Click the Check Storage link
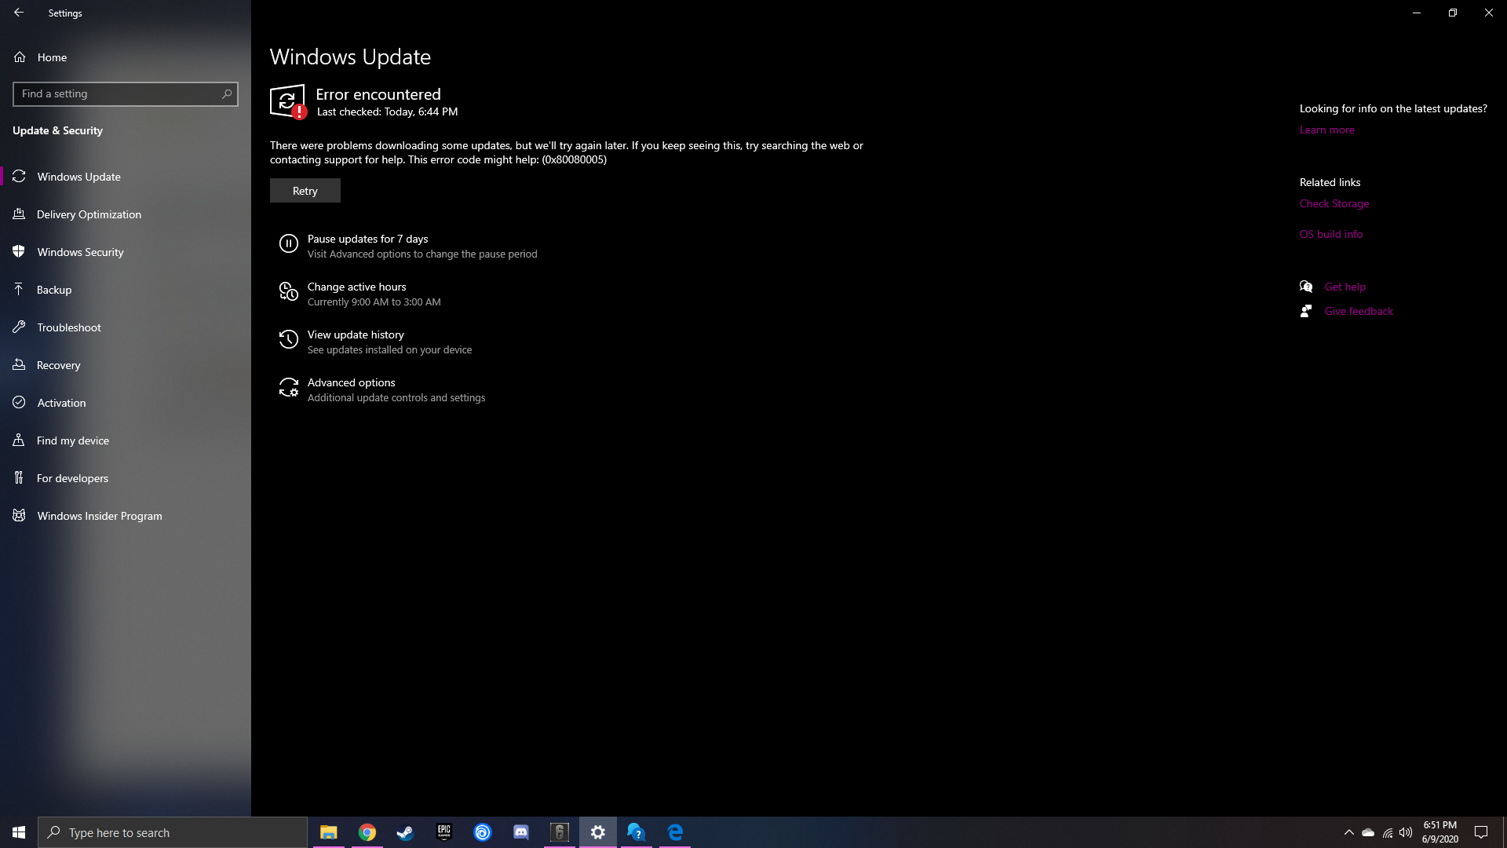The width and height of the screenshot is (1507, 848). click(1334, 203)
